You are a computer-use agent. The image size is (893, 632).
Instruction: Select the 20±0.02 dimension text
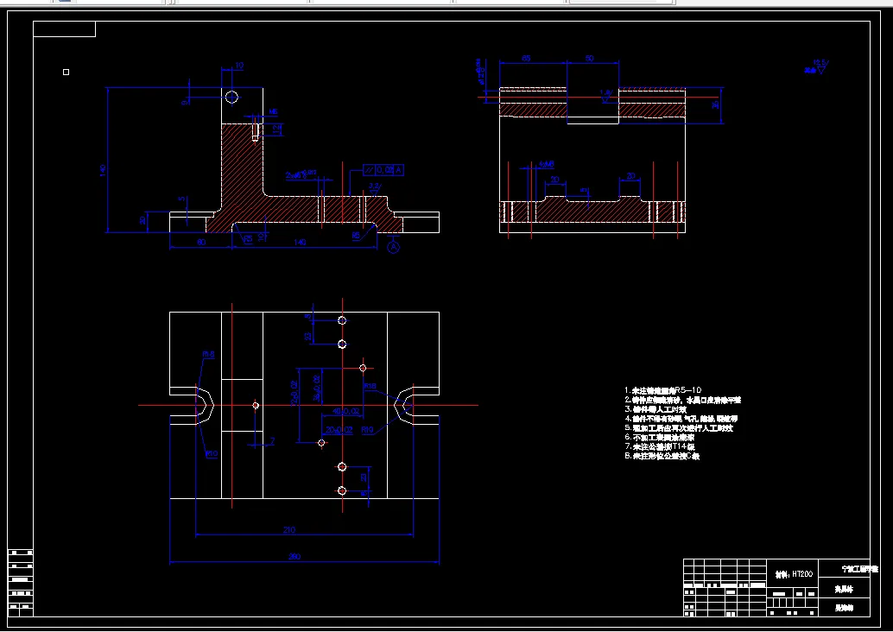tap(339, 430)
